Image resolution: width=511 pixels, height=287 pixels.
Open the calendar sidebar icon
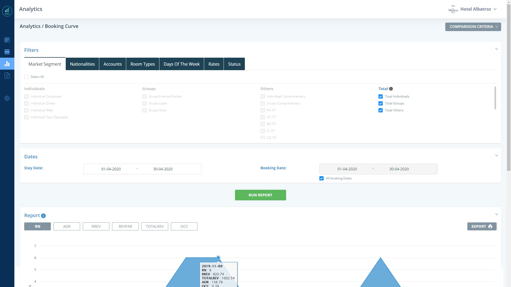tap(7, 40)
